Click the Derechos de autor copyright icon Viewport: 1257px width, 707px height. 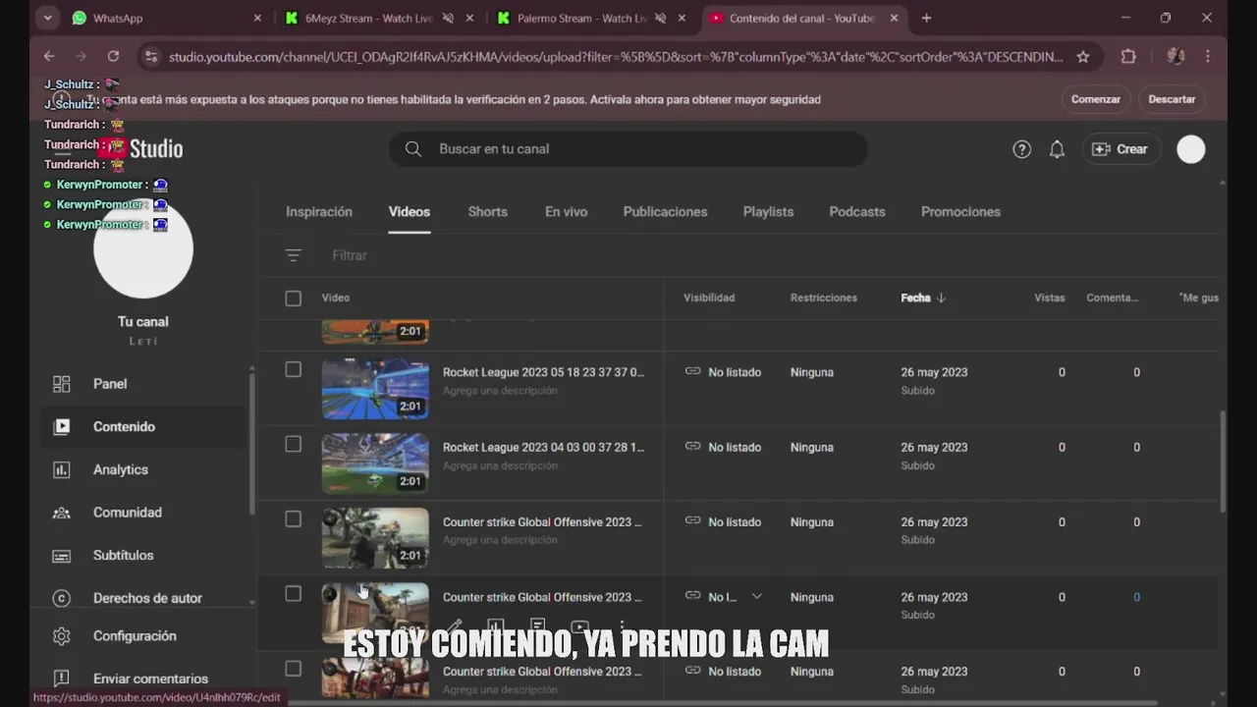61,598
